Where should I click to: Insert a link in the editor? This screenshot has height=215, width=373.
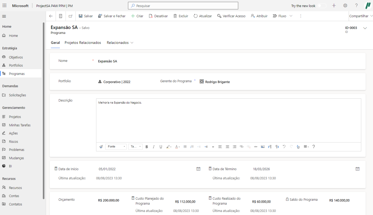point(241,147)
